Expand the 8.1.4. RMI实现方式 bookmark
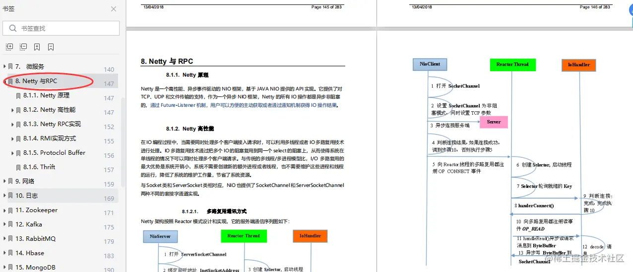Image resolution: width=633 pixels, height=272 pixels. click(12, 138)
